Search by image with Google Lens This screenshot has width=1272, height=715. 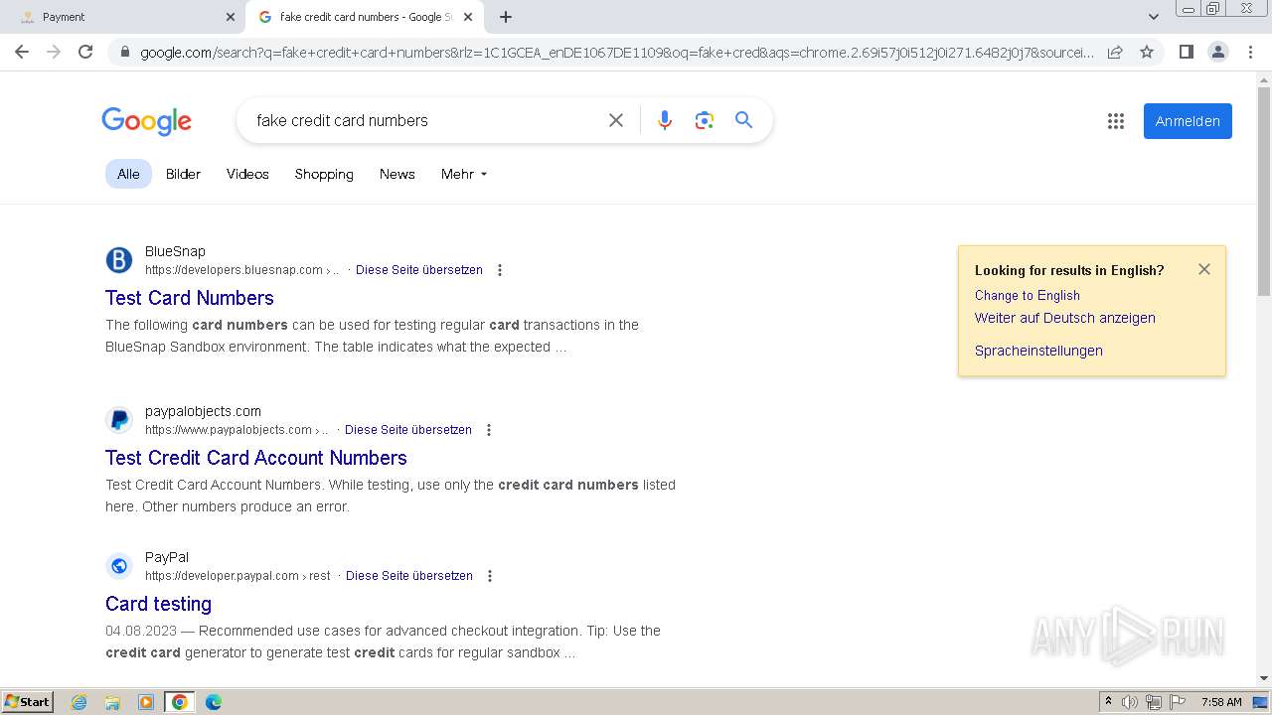(705, 120)
